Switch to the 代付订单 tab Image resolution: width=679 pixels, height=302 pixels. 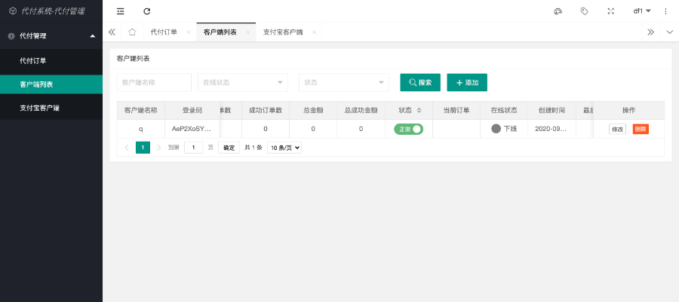pos(164,32)
